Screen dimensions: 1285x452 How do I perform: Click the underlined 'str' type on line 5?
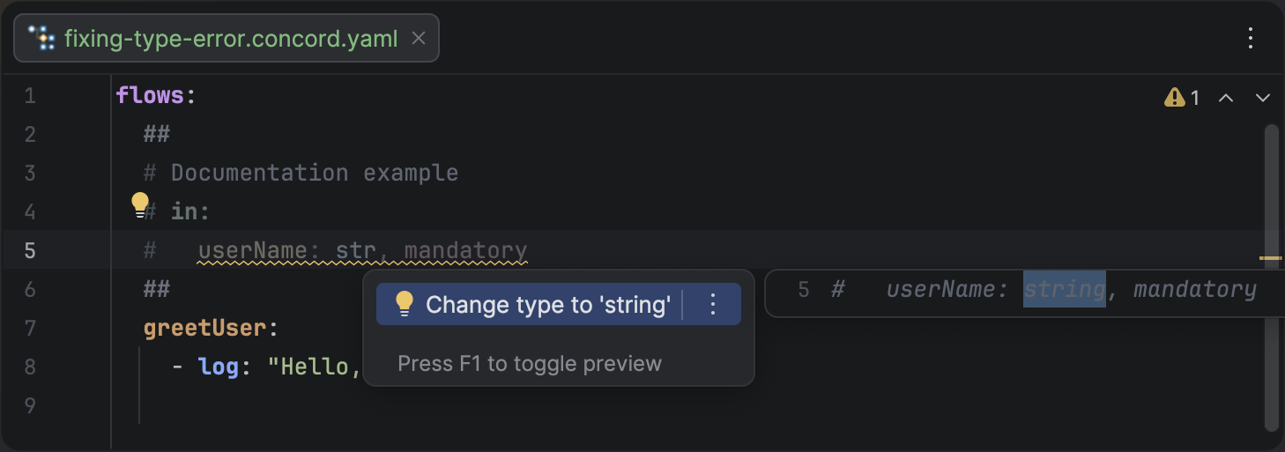click(x=355, y=251)
